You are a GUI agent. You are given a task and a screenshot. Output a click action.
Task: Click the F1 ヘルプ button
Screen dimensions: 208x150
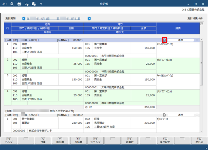pyautogui.click(x=9, y=141)
